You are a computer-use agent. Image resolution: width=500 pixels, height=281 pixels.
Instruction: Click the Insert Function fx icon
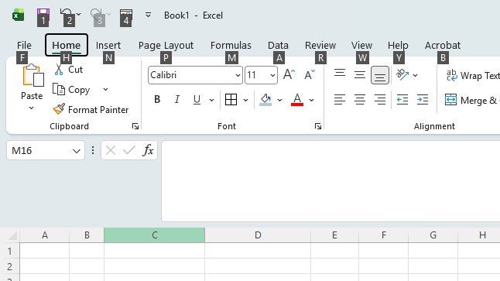148,150
